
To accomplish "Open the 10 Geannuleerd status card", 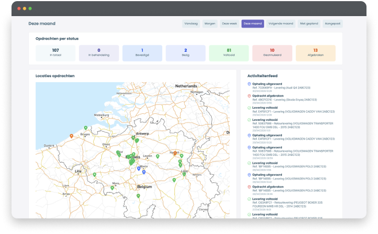I will (x=272, y=53).
